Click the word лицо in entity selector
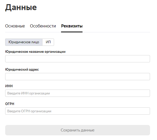 click(x=35, y=42)
